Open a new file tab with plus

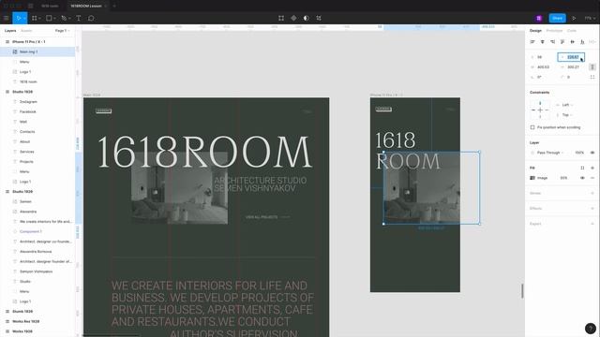coord(114,7)
